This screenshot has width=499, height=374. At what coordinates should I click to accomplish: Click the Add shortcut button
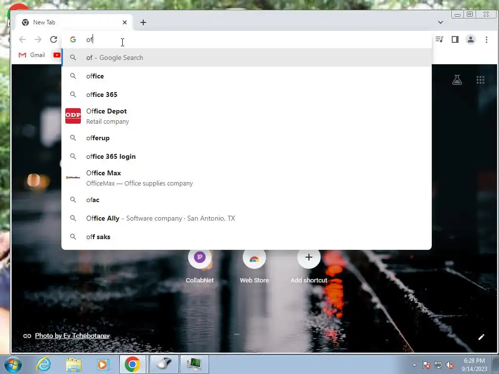pyautogui.click(x=308, y=265)
